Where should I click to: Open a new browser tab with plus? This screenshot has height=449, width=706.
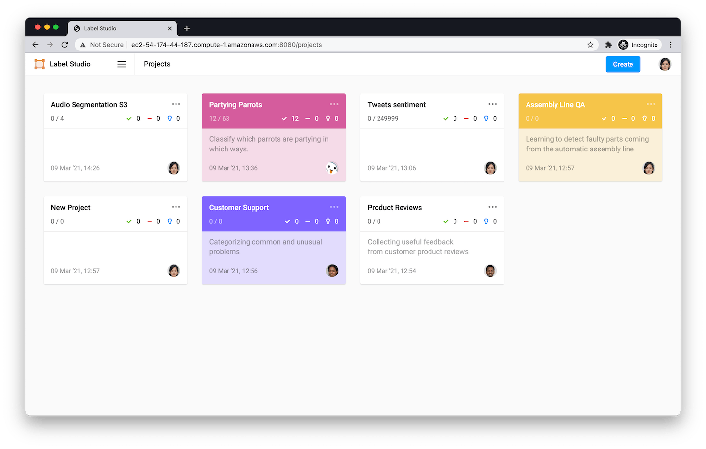coord(187,28)
